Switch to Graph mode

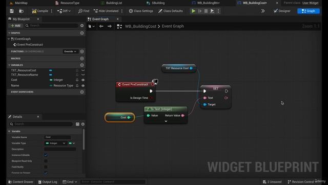(x=309, y=11)
